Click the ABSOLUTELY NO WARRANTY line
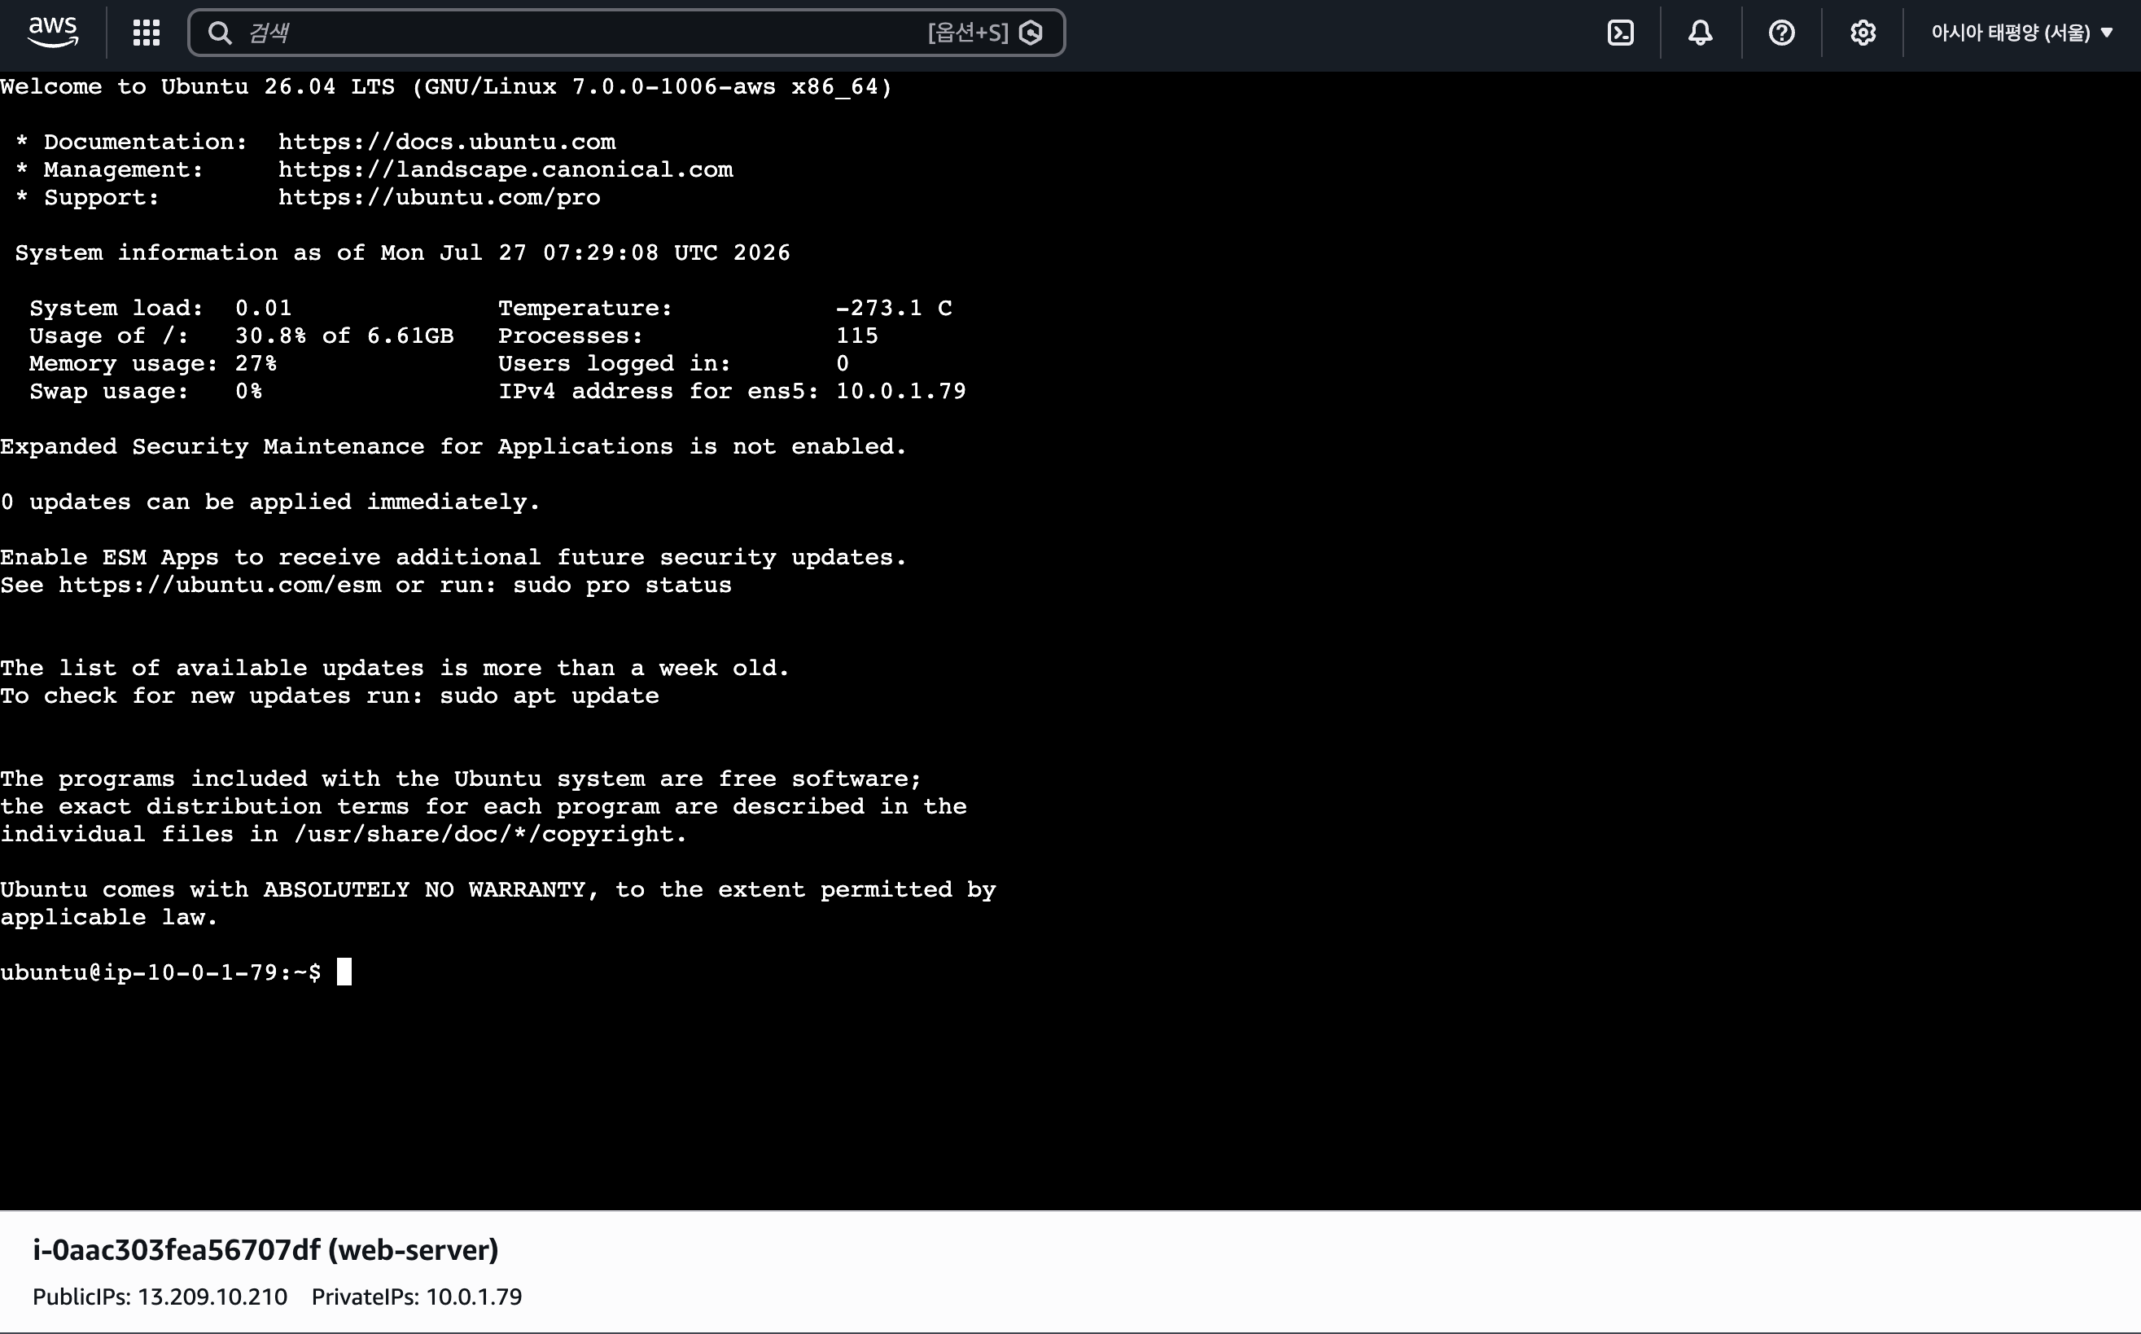2141x1334 pixels. click(498, 889)
